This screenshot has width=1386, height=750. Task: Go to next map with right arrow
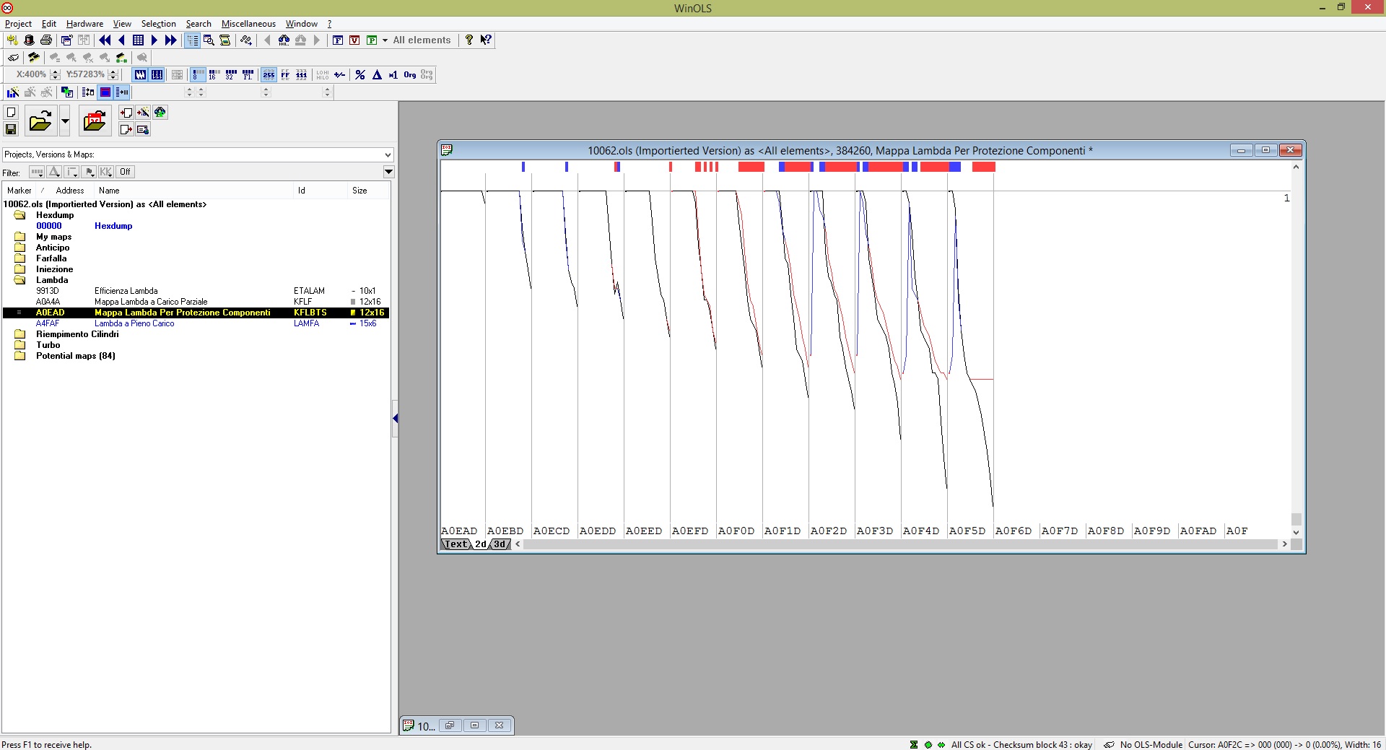pyautogui.click(x=154, y=40)
